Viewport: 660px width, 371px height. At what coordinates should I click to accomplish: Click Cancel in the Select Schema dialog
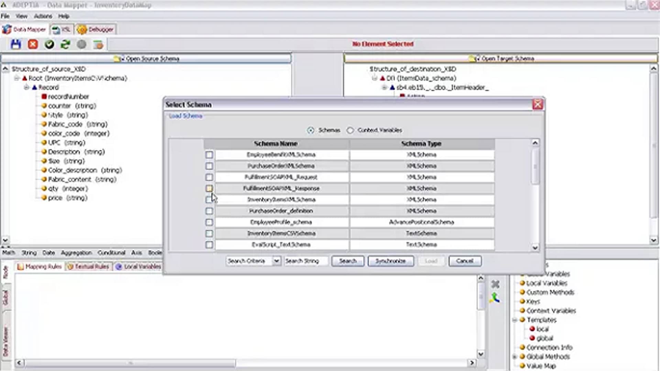pos(465,261)
